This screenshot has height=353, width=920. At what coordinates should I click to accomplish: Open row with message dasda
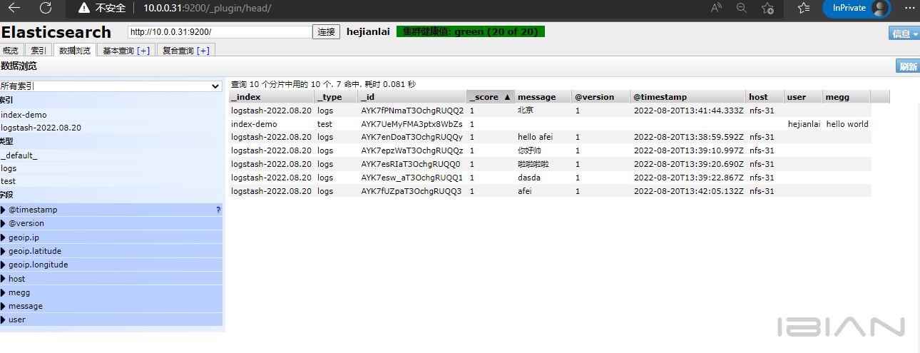tap(550, 178)
